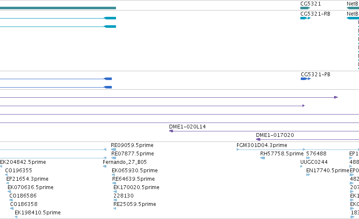Click the CO196355 feature label
Viewport: 359px width, 219px height.
click(x=19, y=171)
